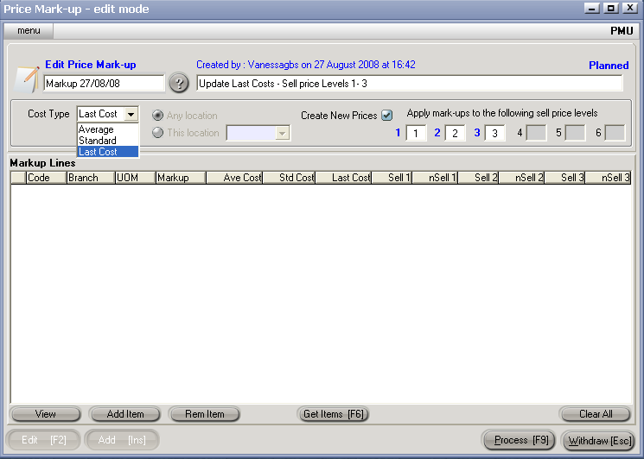Click sell price level 5 field
This screenshot has height=459, width=644.
(x=575, y=133)
